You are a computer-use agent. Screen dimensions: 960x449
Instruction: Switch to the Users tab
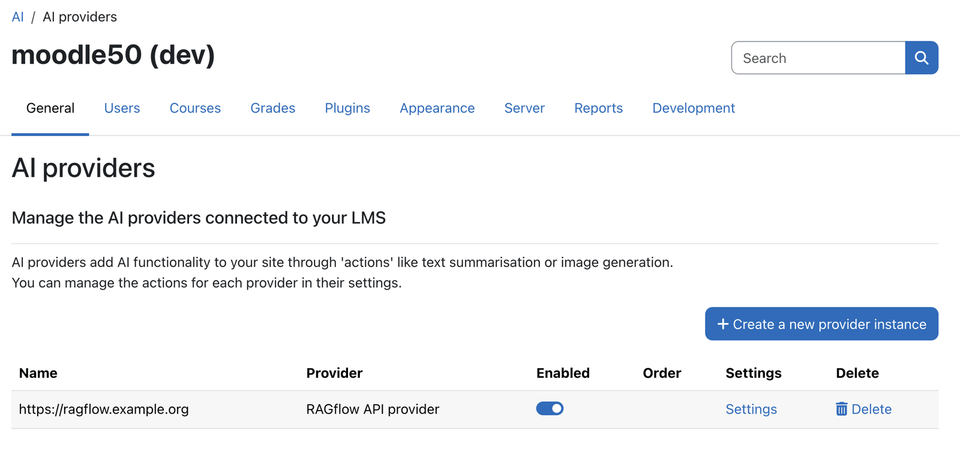click(x=122, y=108)
